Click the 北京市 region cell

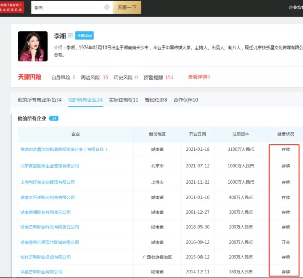coord(157,166)
